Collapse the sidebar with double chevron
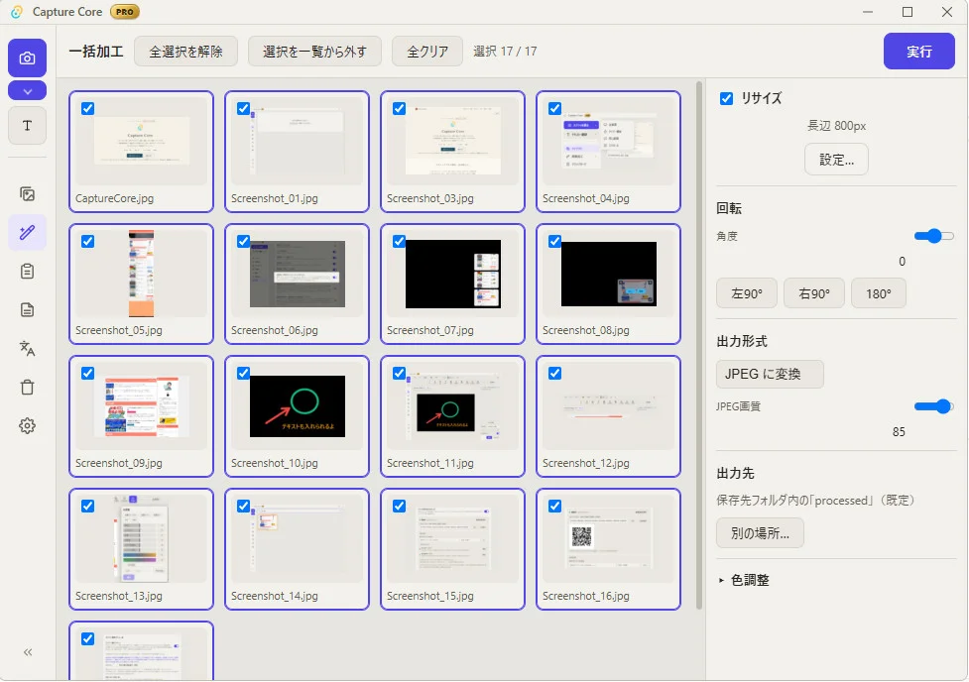 coord(28,652)
